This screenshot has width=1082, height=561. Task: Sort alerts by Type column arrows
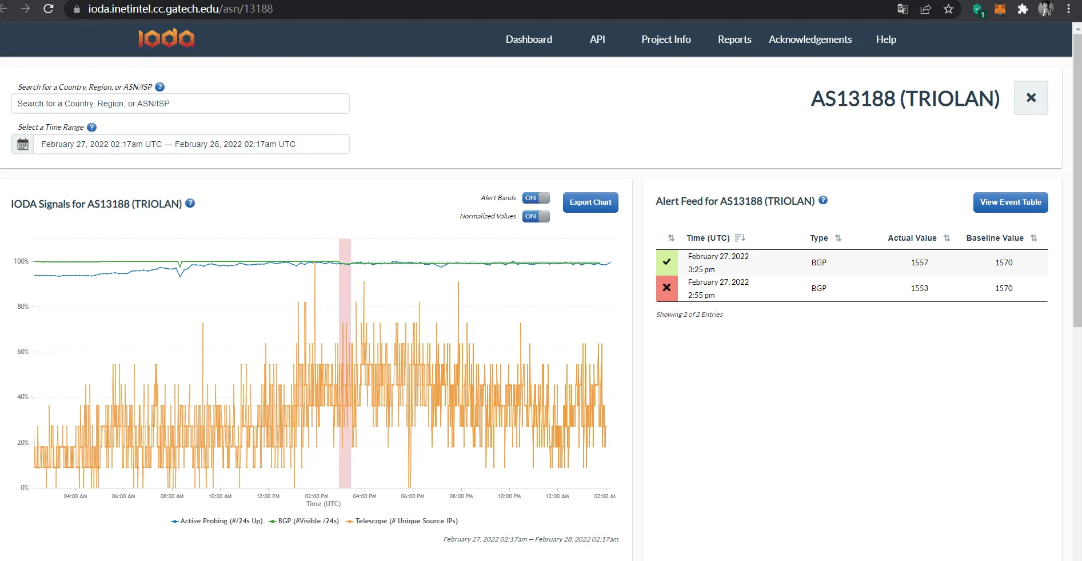[x=838, y=238]
